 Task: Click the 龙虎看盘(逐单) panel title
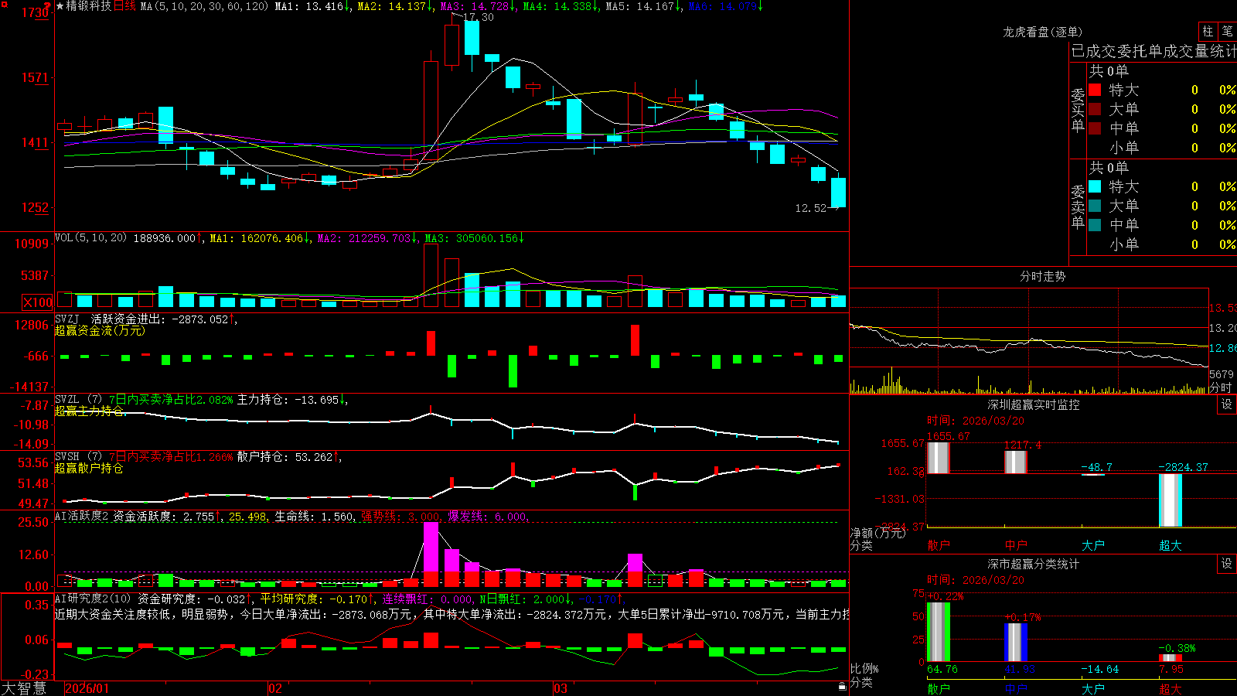pyautogui.click(x=1042, y=32)
